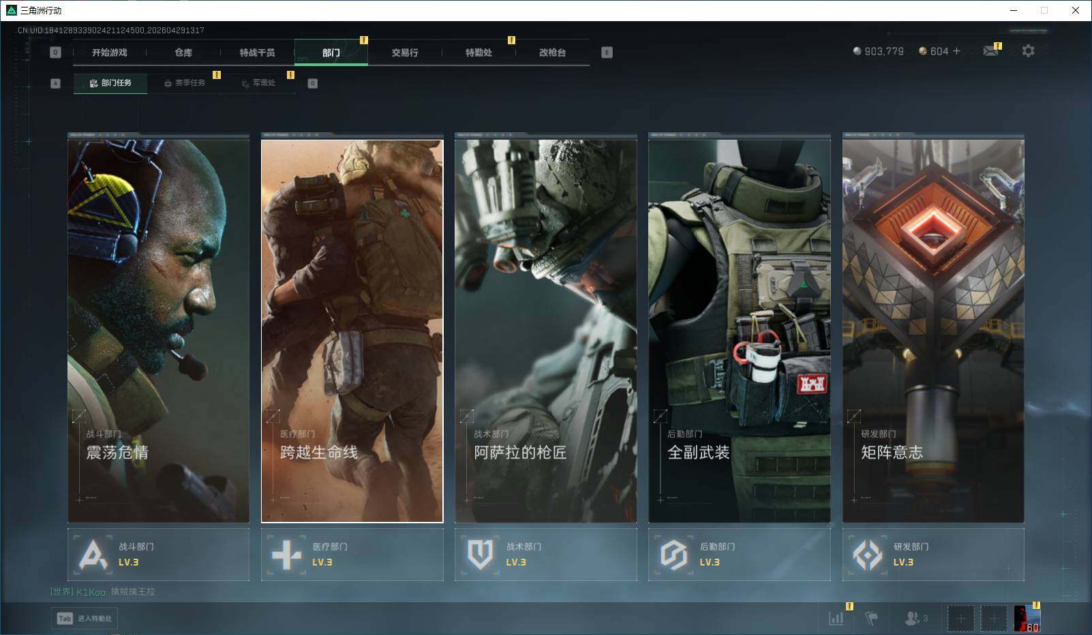The image size is (1092, 635).
Task: Click the second empty squad slot plus
Action: tap(993, 619)
